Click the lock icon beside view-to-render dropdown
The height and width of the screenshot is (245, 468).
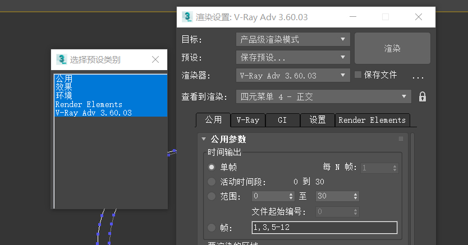click(x=423, y=97)
